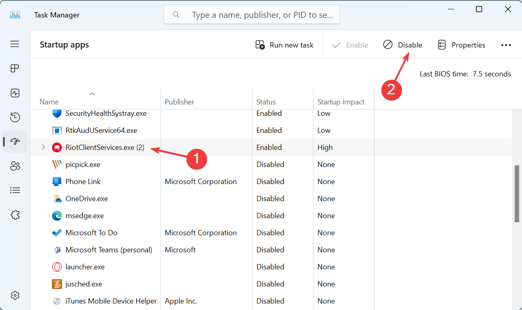Screen dimensions: 522x310
Task: Open the App history page icon
Action: [x=15, y=117]
